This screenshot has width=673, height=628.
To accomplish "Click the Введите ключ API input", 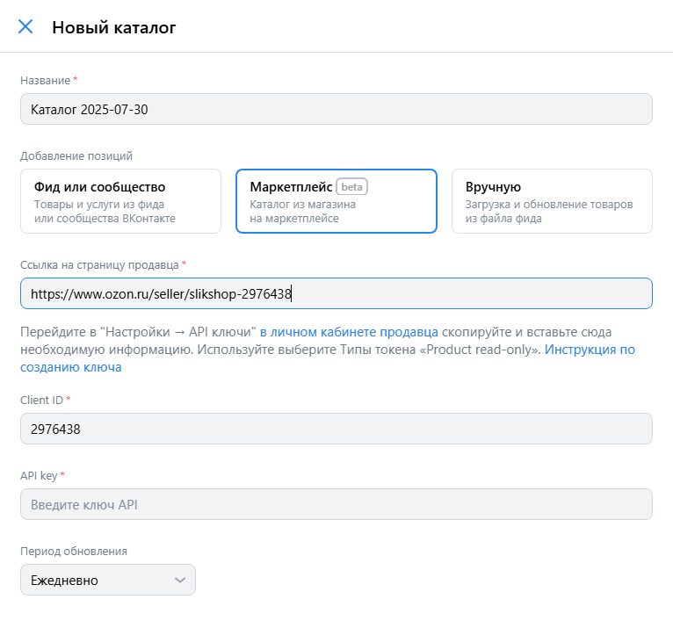I will 336,504.
